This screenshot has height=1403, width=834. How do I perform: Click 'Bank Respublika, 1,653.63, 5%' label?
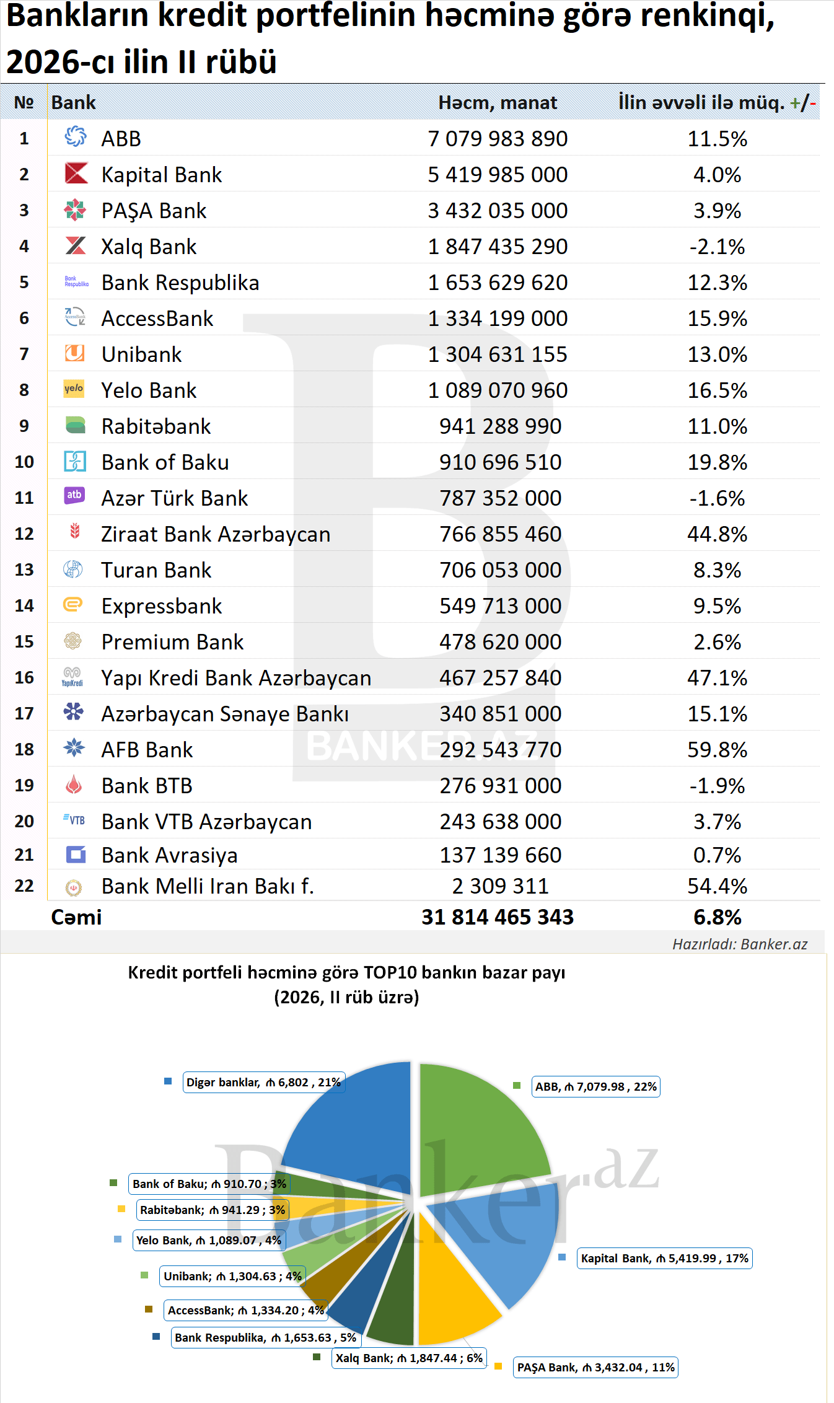(266, 1337)
